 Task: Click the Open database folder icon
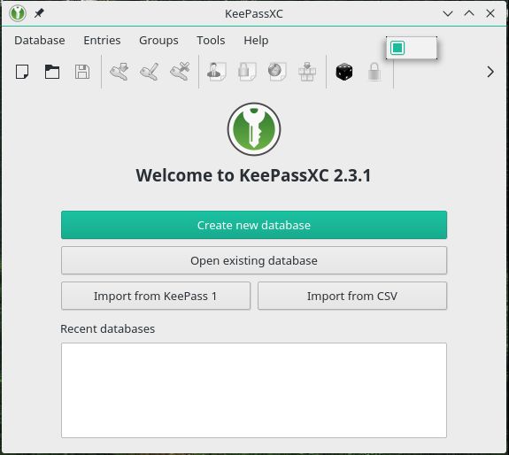tap(52, 72)
